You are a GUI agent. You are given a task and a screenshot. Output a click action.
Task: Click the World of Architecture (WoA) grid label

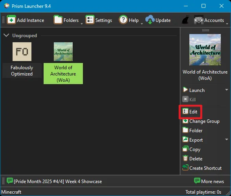63,74
